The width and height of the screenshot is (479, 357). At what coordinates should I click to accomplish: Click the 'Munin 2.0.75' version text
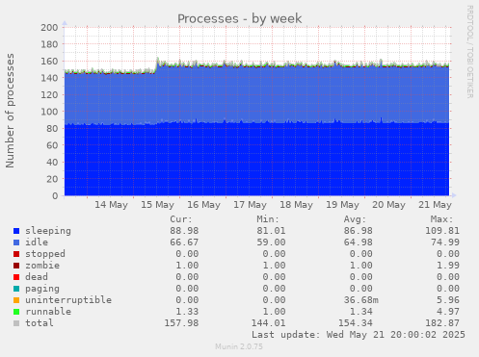[x=239, y=346]
